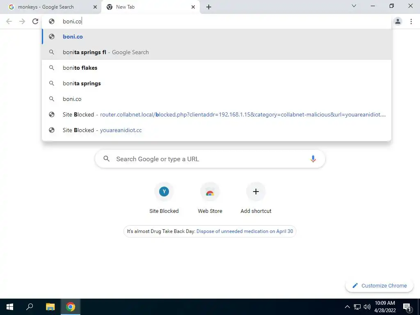
Task: Click the Chrome taskbar icon
Action: click(71, 307)
